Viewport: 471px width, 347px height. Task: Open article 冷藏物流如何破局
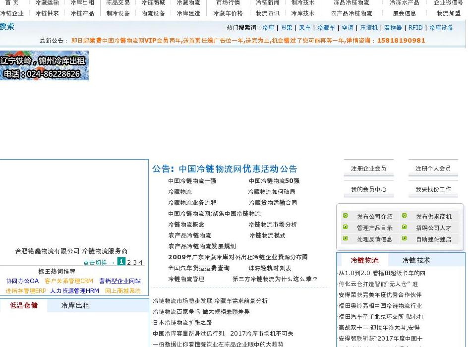[272, 192]
